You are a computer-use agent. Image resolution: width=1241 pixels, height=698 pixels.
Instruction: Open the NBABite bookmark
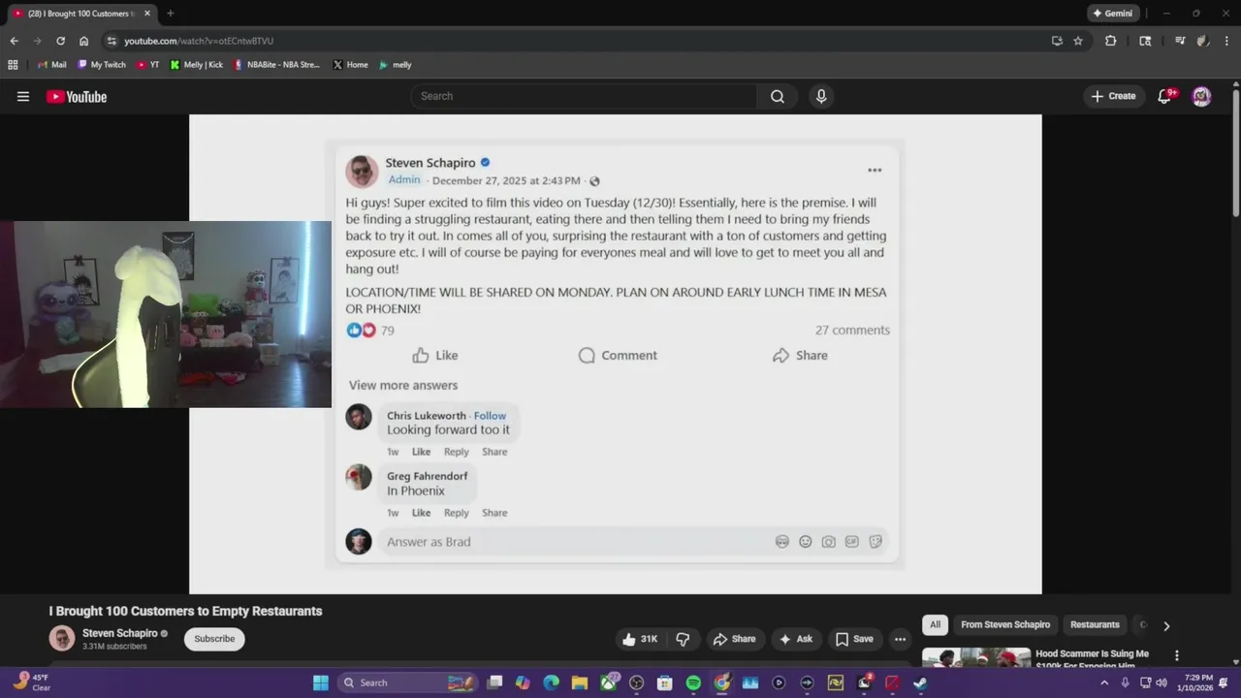point(275,65)
